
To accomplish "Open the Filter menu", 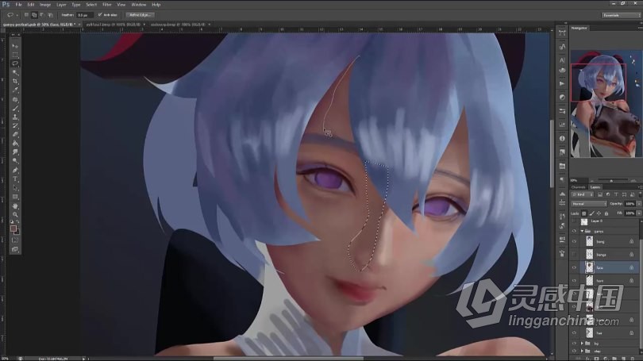I will [107, 5].
